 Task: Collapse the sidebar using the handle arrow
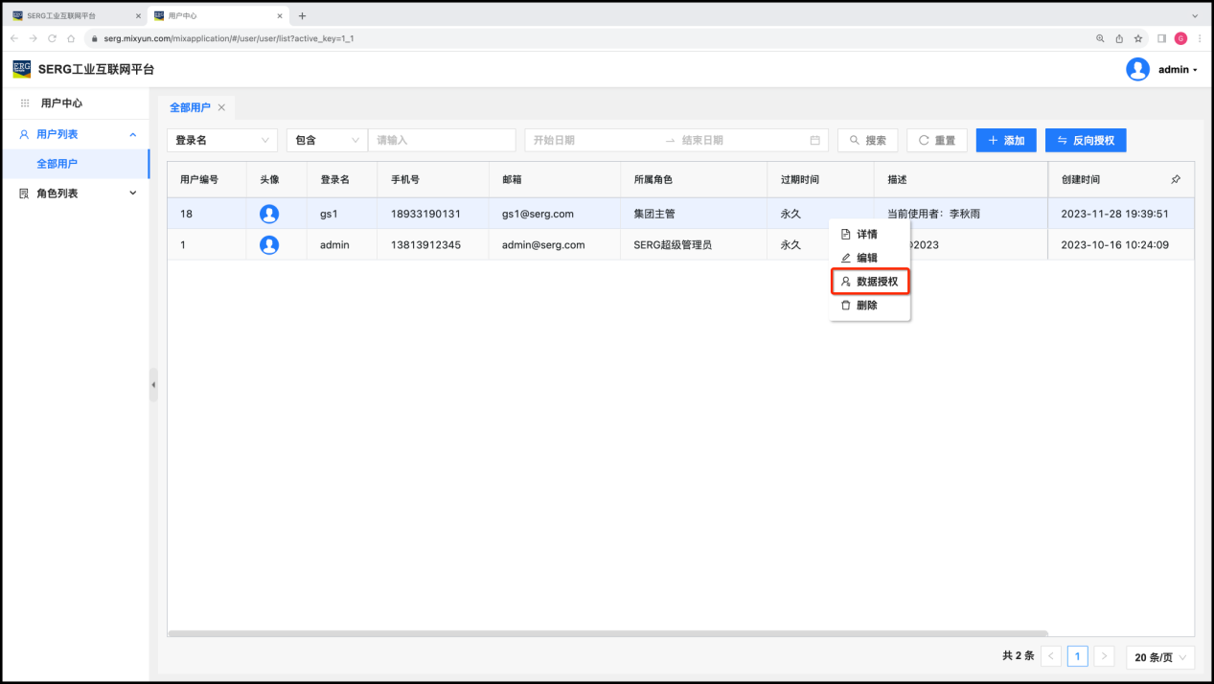click(x=153, y=384)
